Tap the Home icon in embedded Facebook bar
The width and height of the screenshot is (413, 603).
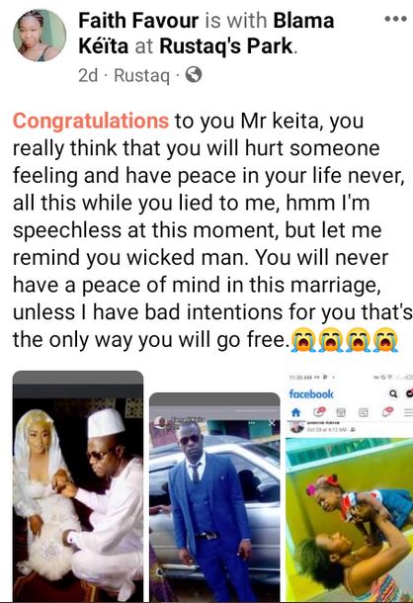[x=295, y=412]
